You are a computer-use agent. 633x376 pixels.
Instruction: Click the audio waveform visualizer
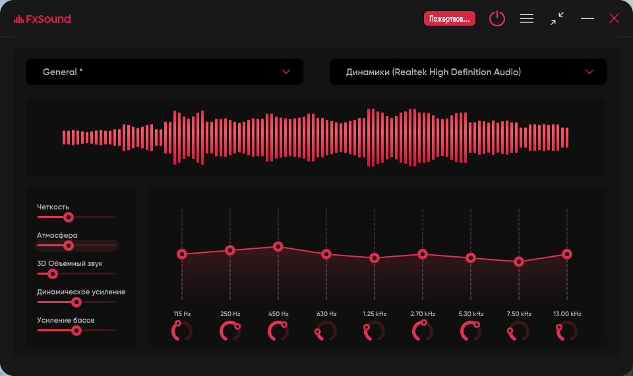[x=316, y=138]
